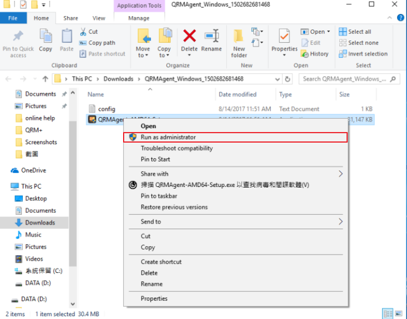Screen dimensions: 407x319
Task: Expand the address bar history dropdown
Action: click(x=277, y=79)
